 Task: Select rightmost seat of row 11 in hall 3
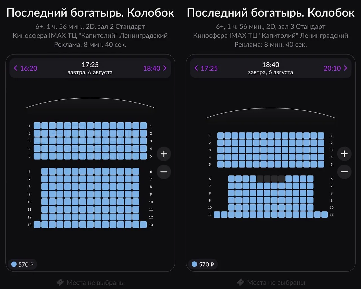point(324,215)
